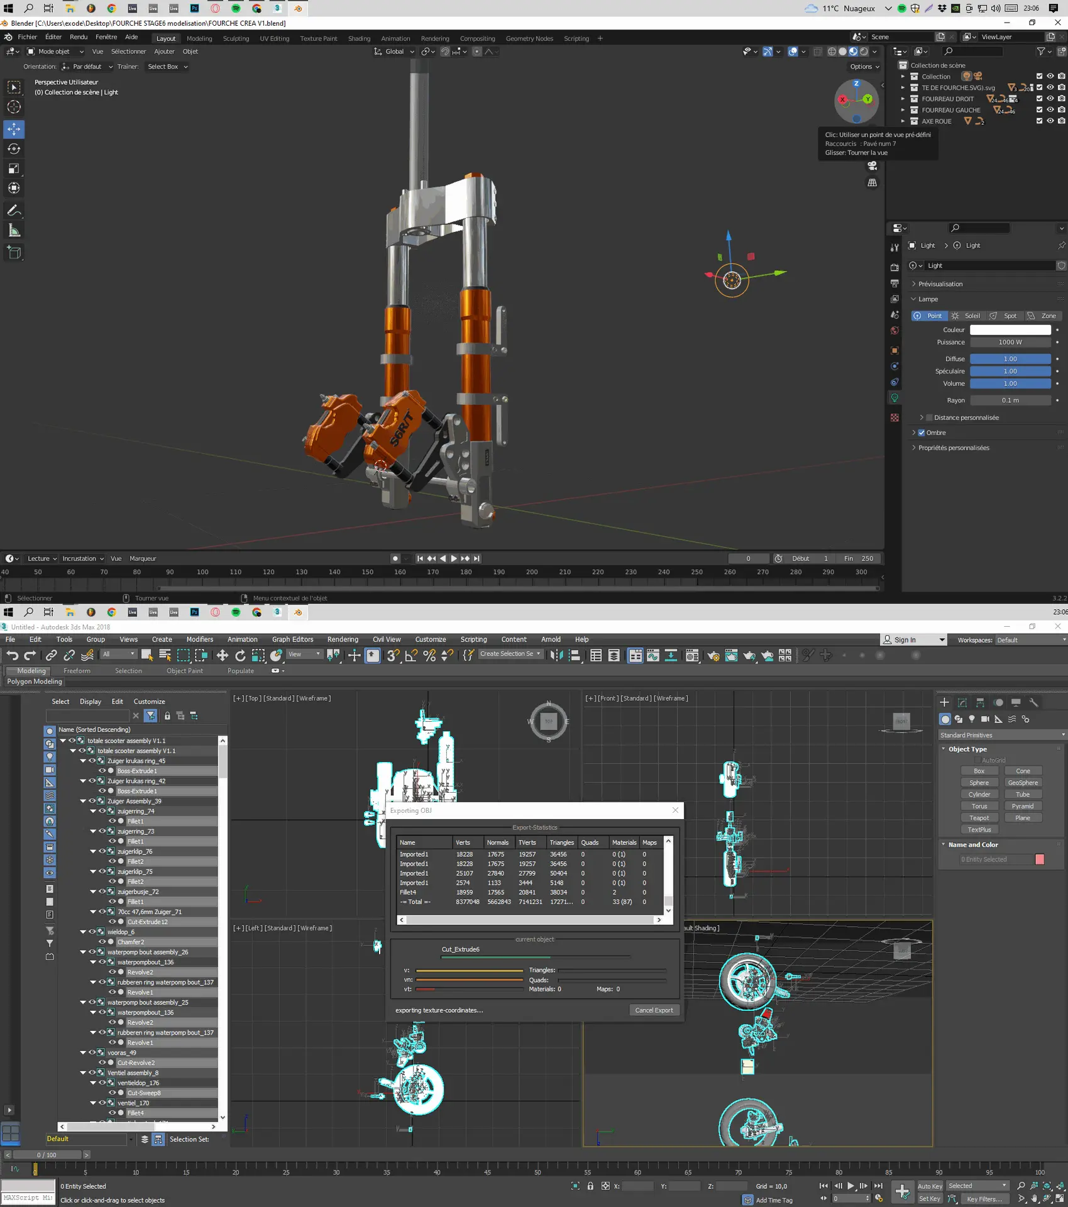Viewport: 1068px width, 1207px height.
Task: Click Select and Move in 3ds Max
Action: click(x=223, y=655)
